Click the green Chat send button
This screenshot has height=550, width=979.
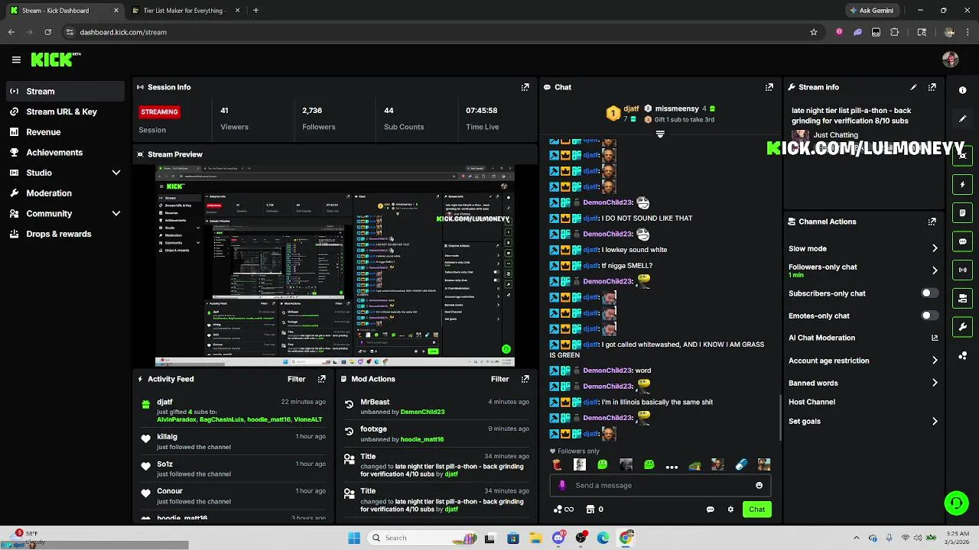[x=756, y=510]
